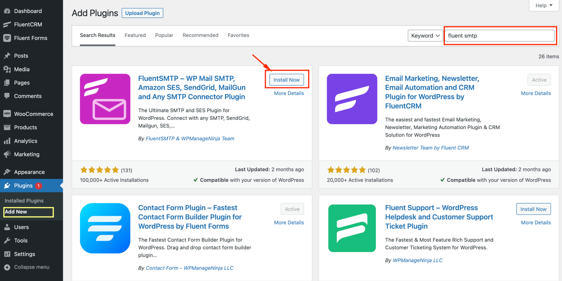Click the Dashboard gauge icon in sidebar

pos(7,11)
